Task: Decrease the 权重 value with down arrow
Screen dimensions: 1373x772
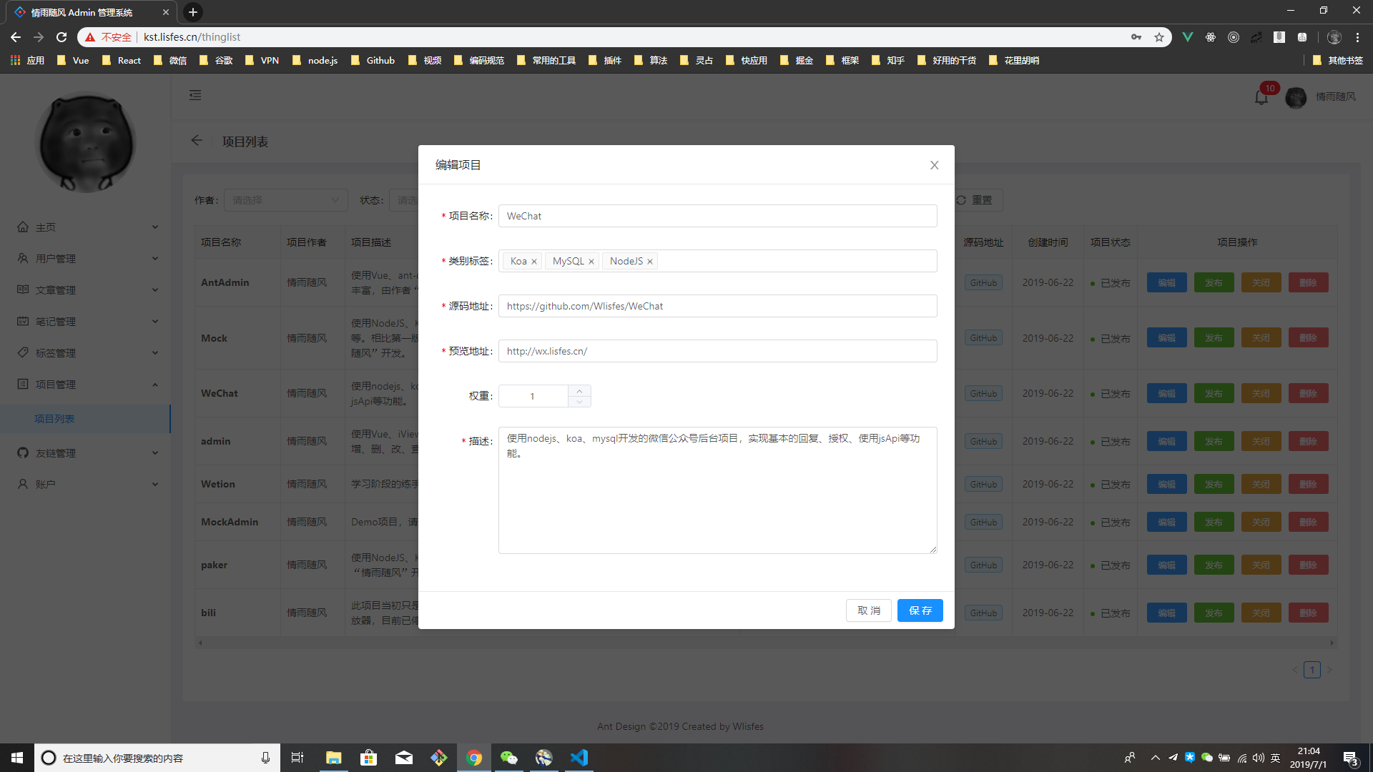Action: pyautogui.click(x=579, y=402)
